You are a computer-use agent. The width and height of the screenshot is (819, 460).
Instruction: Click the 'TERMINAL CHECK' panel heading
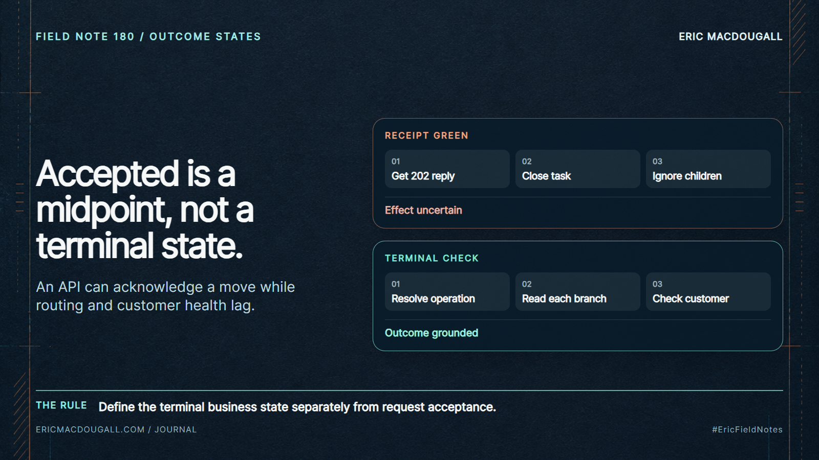click(x=432, y=258)
